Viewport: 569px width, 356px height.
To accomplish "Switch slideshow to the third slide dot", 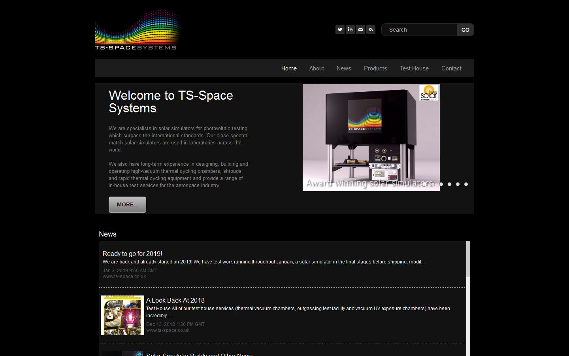I will point(441,184).
